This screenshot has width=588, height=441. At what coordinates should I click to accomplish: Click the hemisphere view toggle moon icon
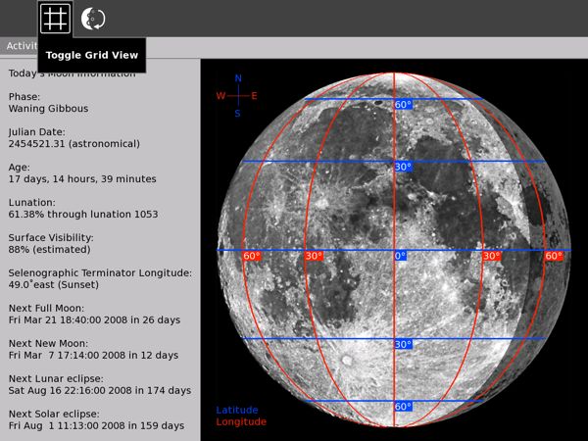(x=93, y=18)
